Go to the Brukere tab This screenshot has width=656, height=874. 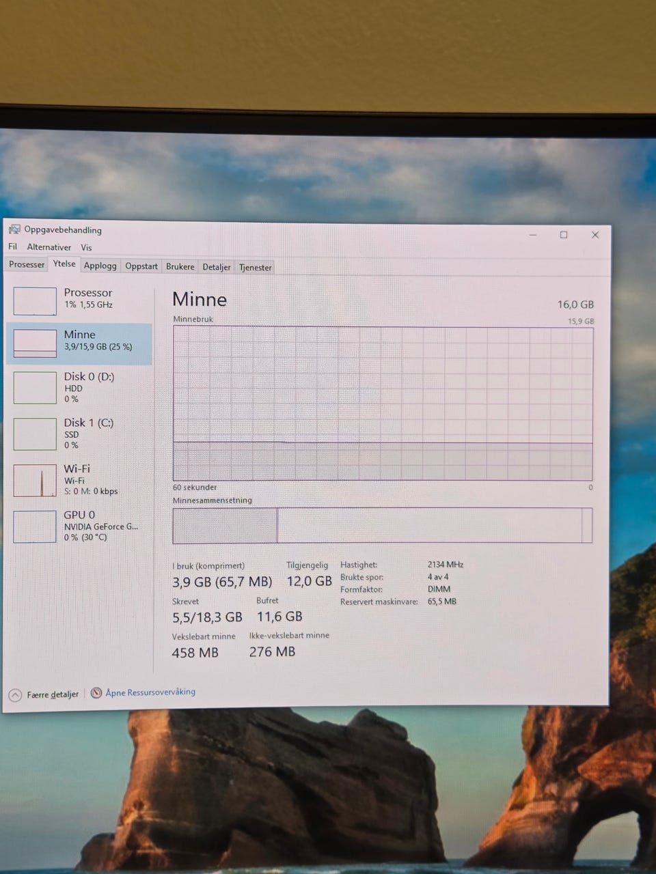[180, 266]
